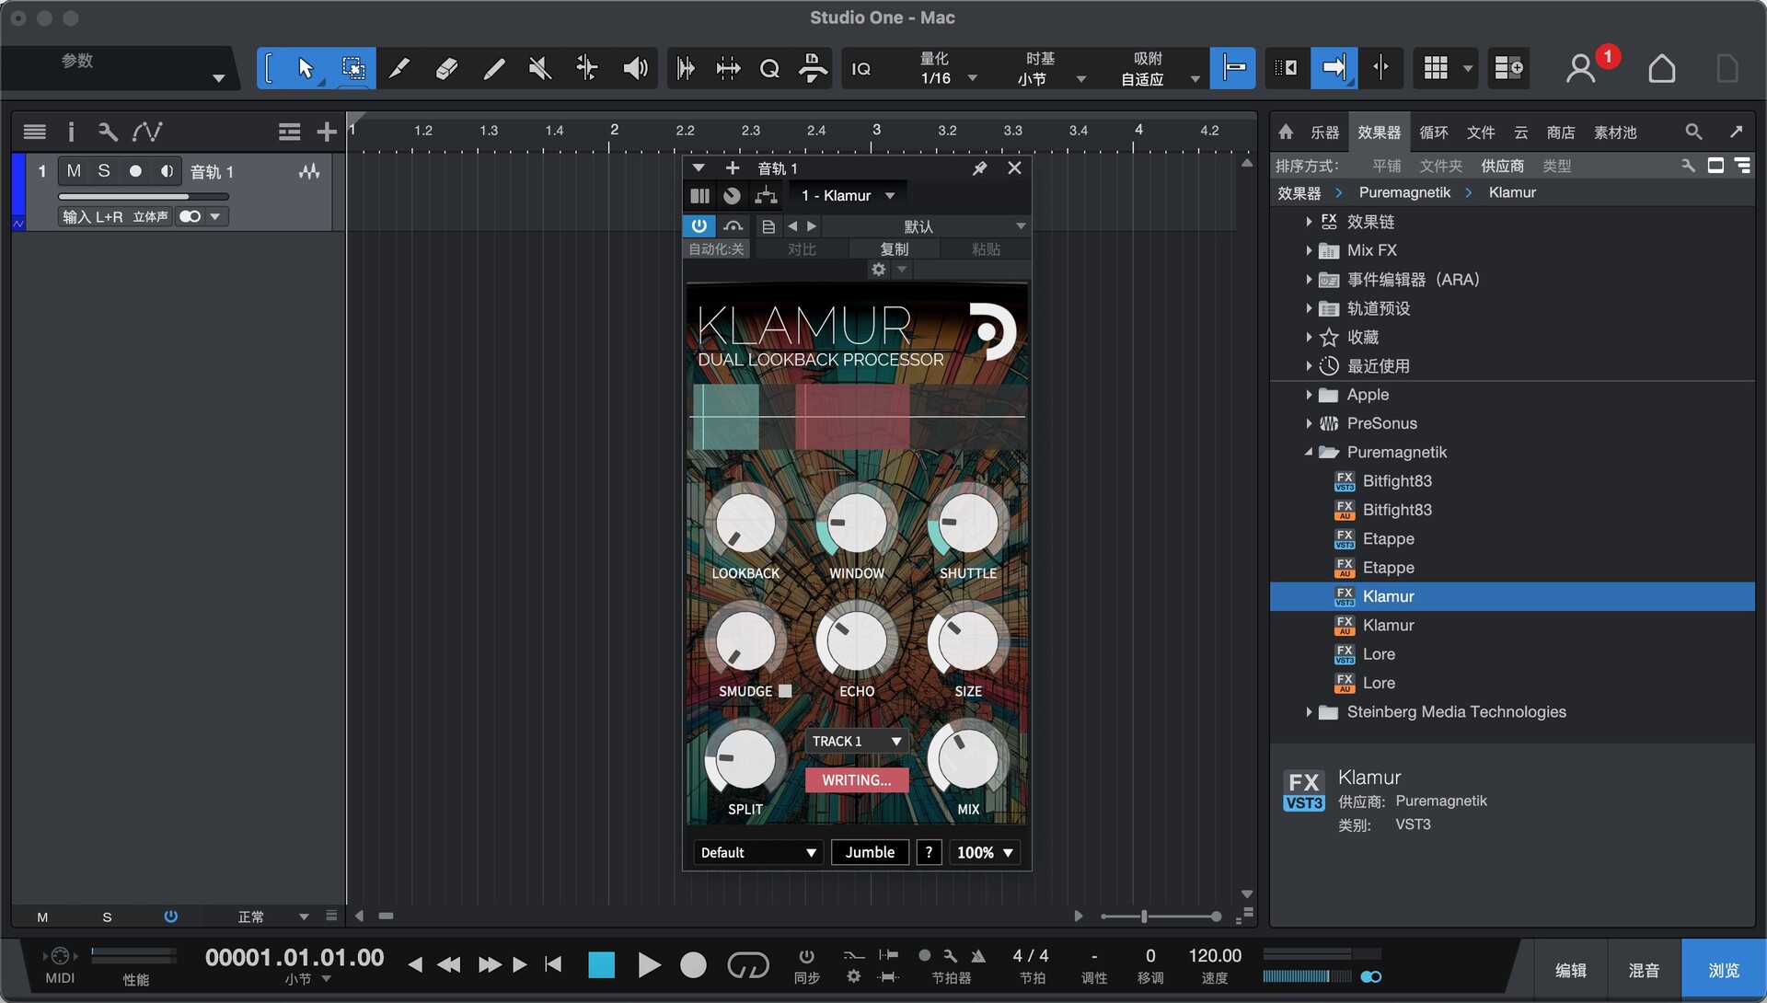Open browser home icon
The height and width of the screenshot is (1003, 1767).
point(1286,132)
